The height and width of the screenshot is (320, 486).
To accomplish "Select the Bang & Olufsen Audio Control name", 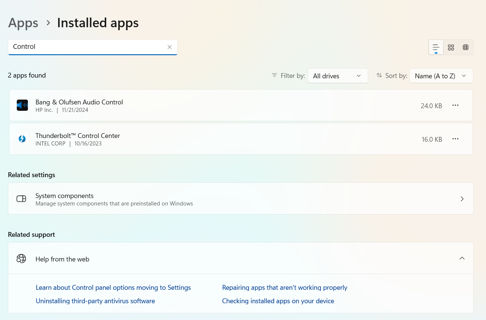I will coord(79,102).
